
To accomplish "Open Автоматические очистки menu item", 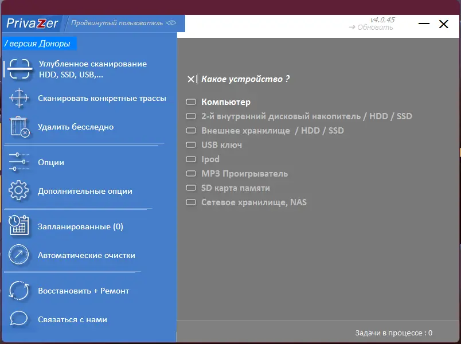I will (87, 256).
